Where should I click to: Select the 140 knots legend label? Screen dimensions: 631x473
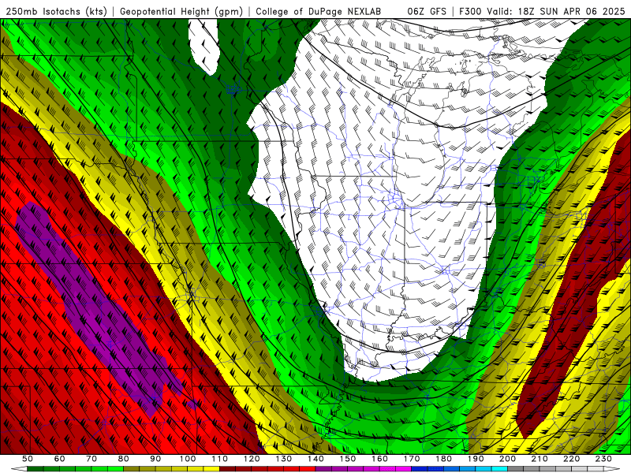click(x=315, y=459)
